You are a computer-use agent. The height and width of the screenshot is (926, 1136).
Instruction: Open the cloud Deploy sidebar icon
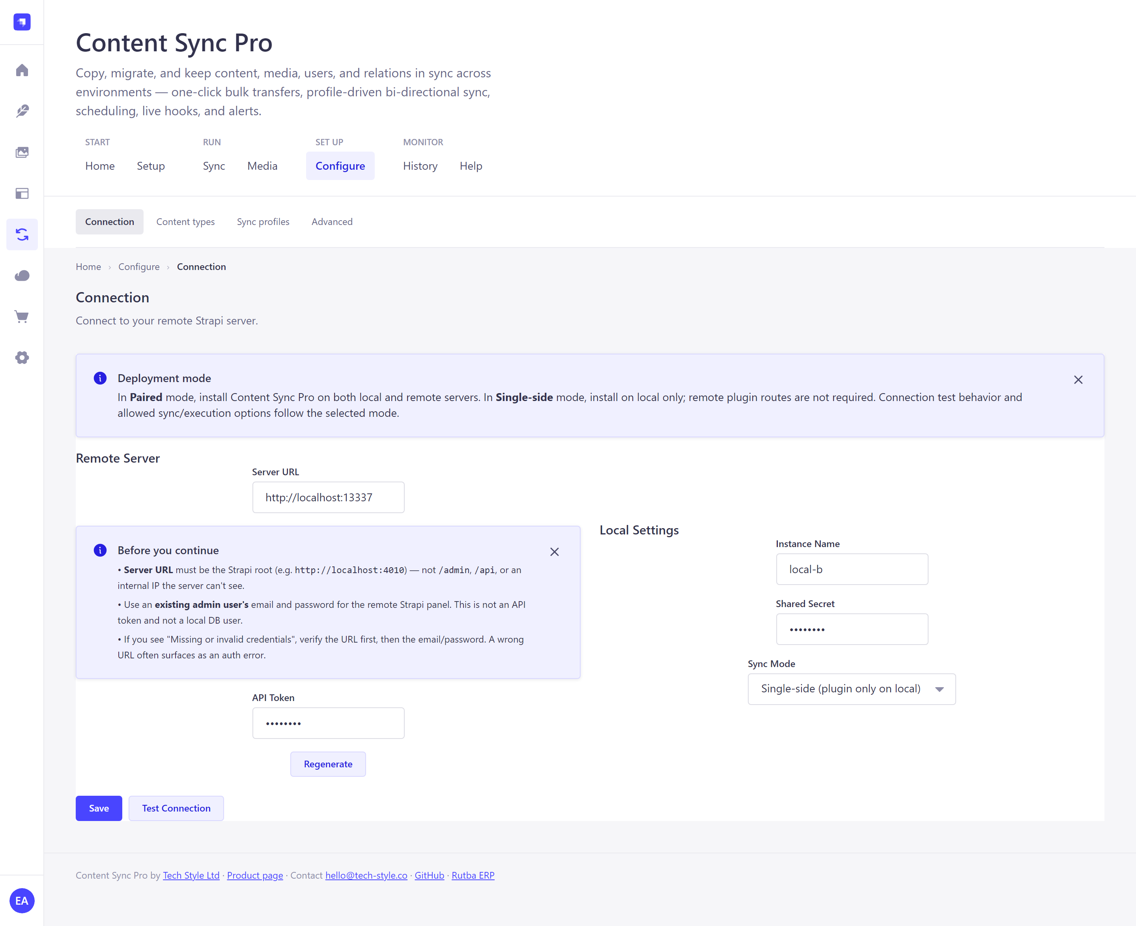(x=22, y=276)
